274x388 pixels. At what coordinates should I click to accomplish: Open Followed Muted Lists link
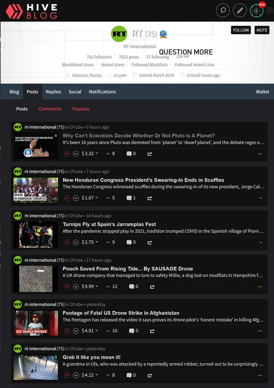pyautogui.click(x=194, y=64)
